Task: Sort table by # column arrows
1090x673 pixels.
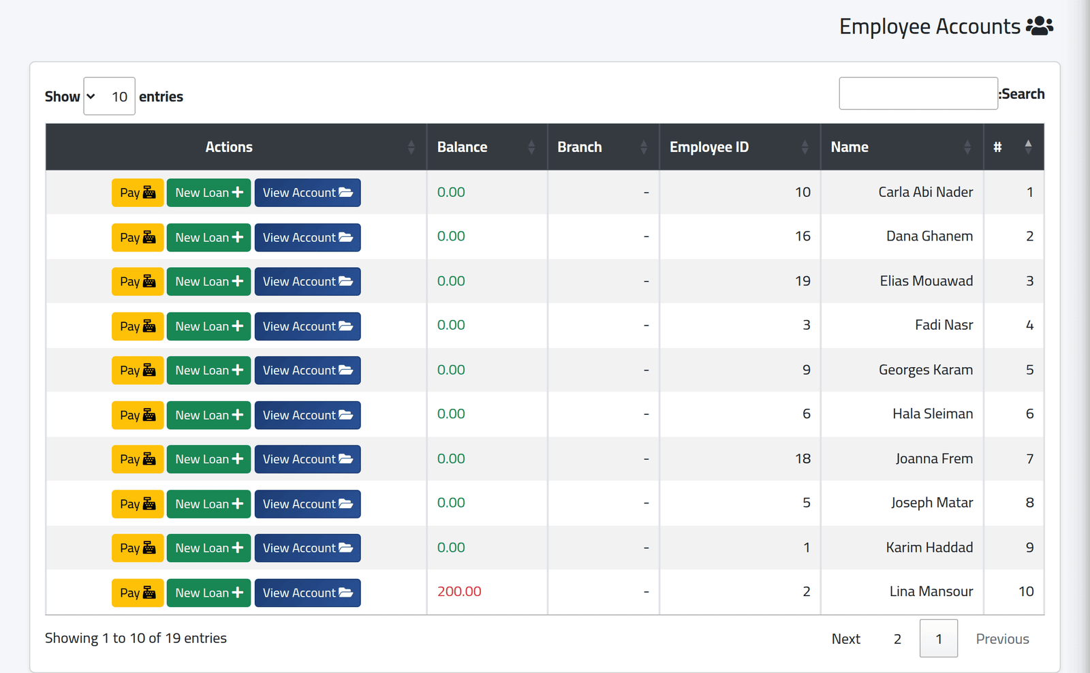Action: tap(1028, 147)
